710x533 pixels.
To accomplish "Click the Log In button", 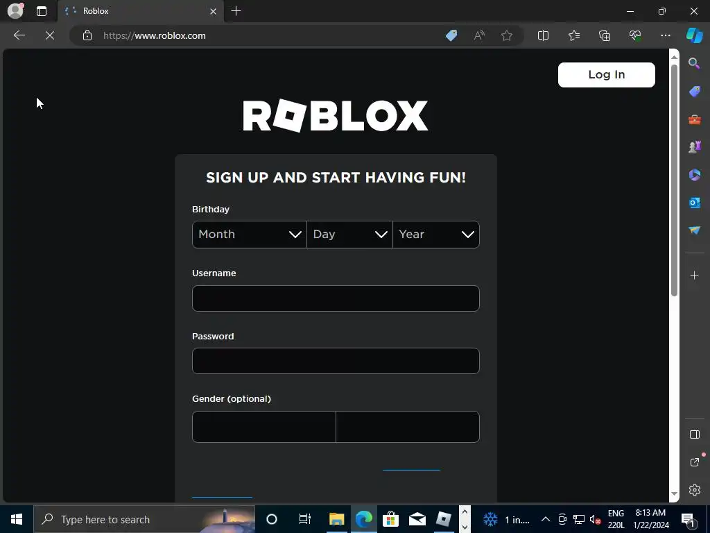I will (x=606, y=75).
